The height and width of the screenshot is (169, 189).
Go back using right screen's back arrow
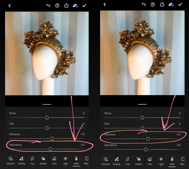105,5
